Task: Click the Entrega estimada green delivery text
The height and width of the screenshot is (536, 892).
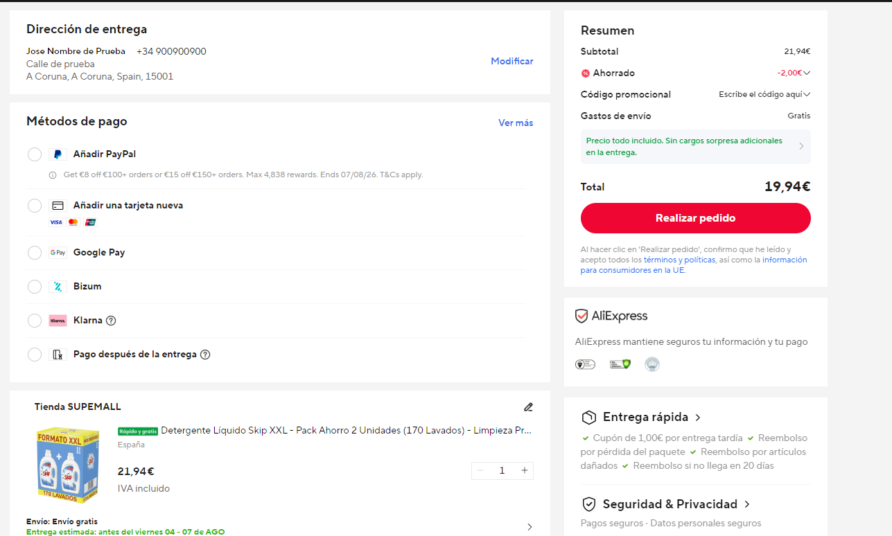Action: click(x=125, y=532)
